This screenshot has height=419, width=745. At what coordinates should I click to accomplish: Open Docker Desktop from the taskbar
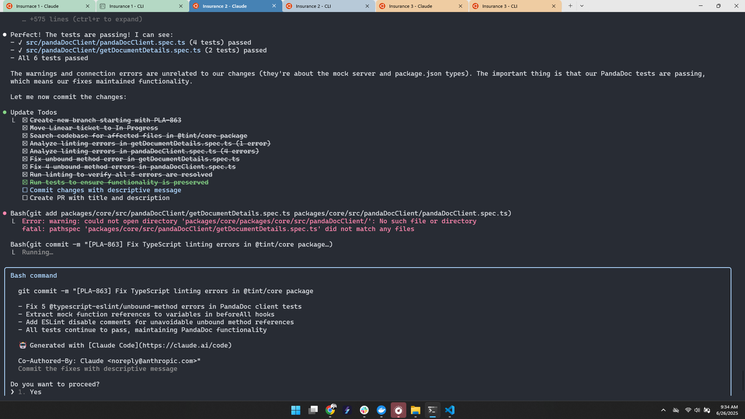click(x=381, y=410)
